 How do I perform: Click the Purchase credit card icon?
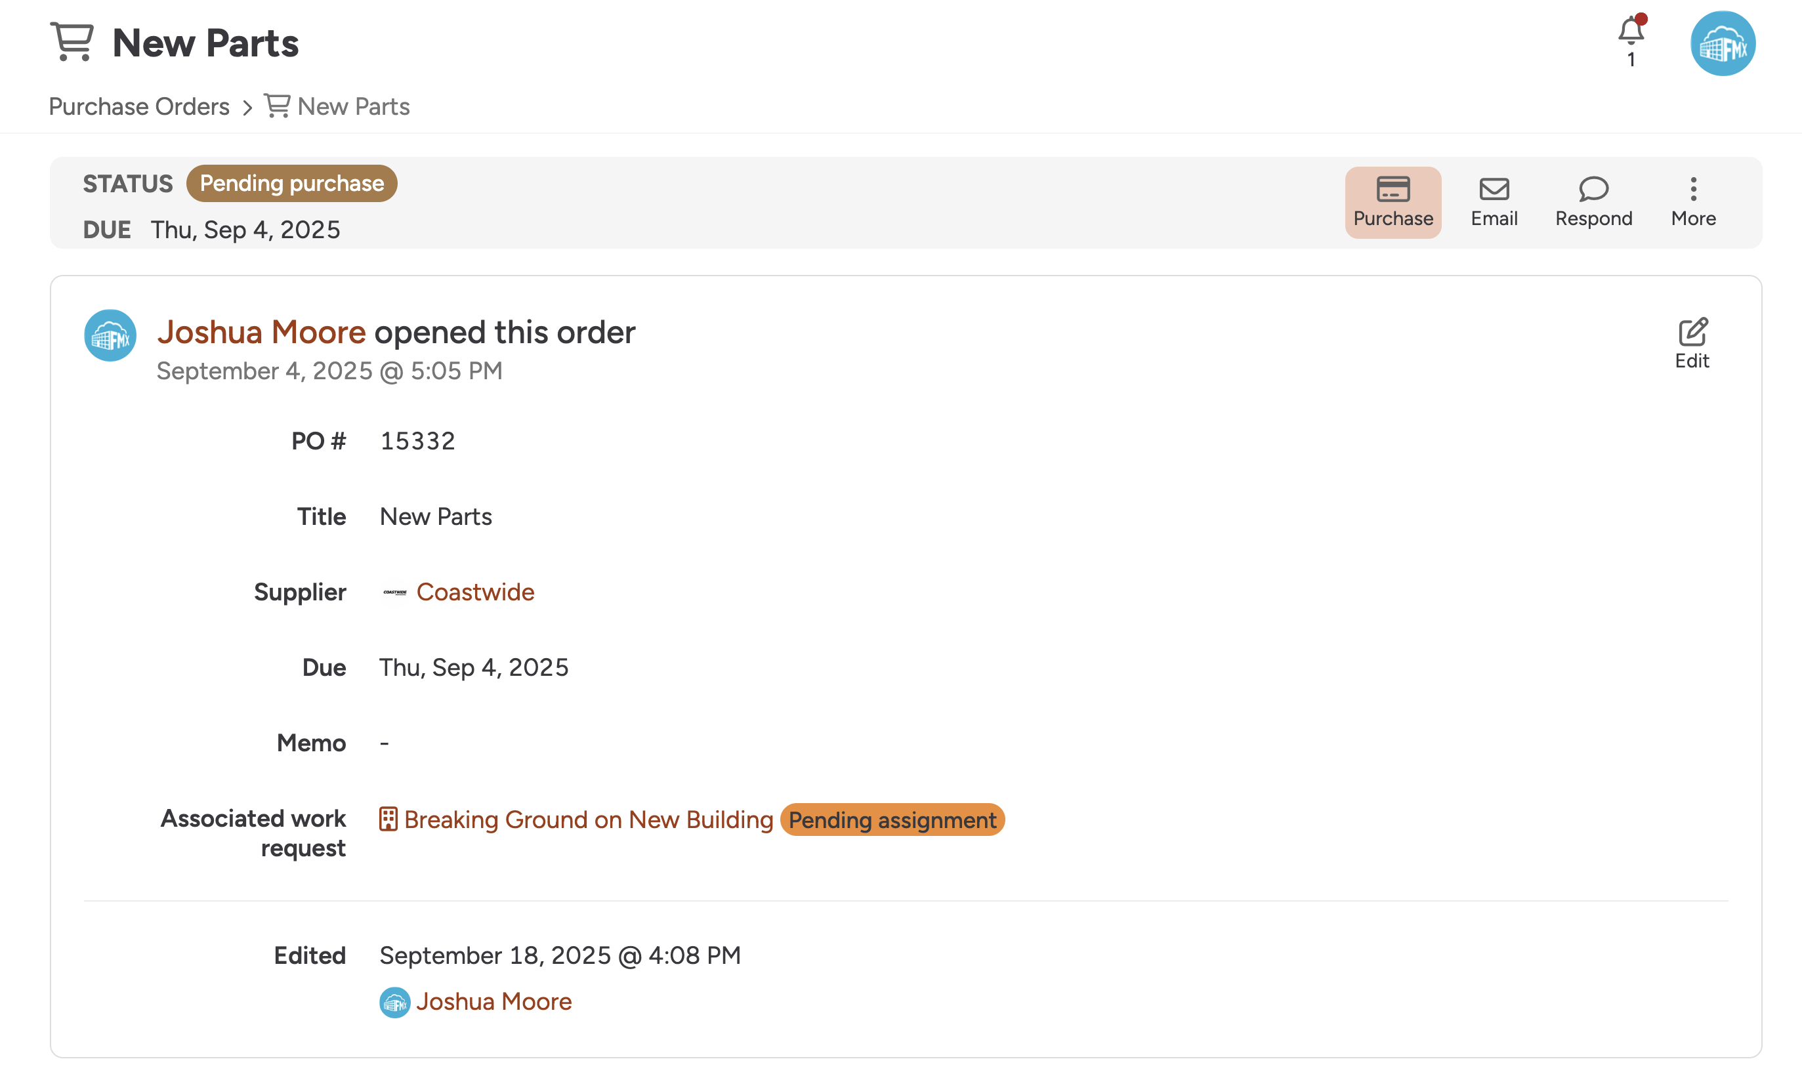click(1393, 189)
